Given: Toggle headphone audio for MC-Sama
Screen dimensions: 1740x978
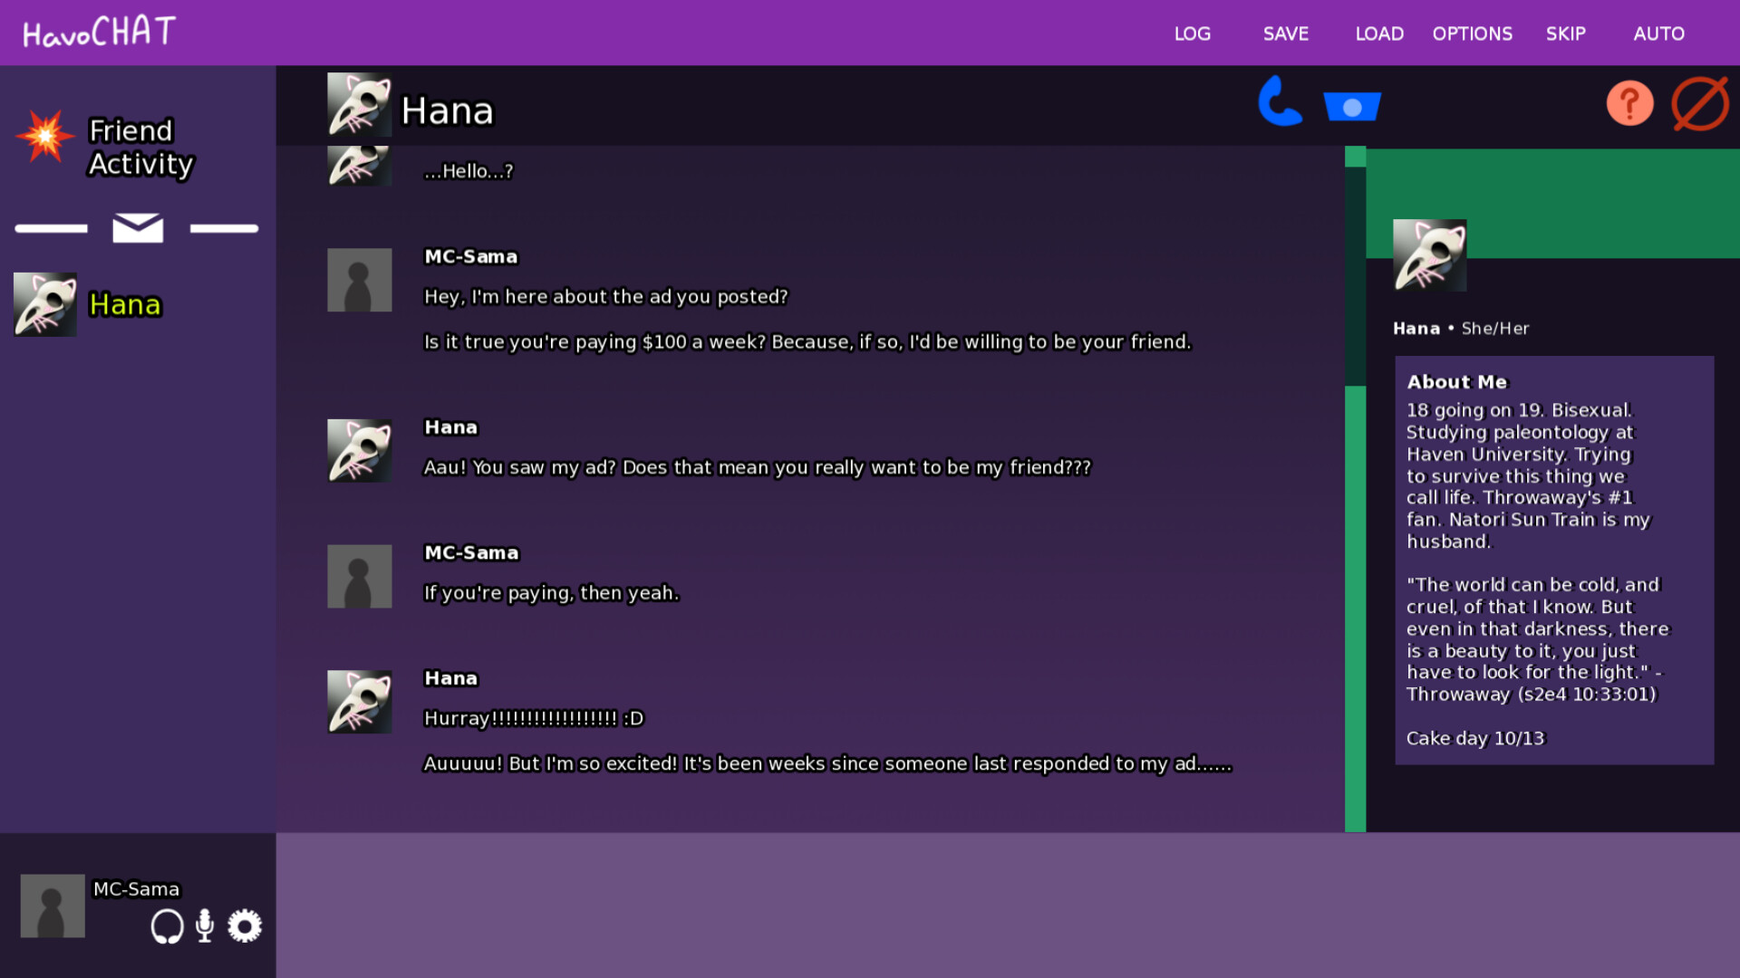Looking at the screenshot, I should 166,925.
